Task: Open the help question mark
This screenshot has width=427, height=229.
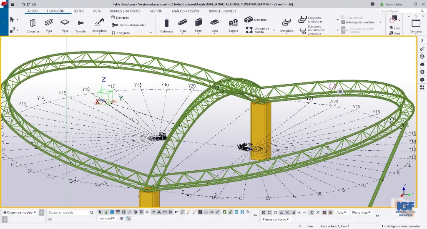Action: (372, 4)
